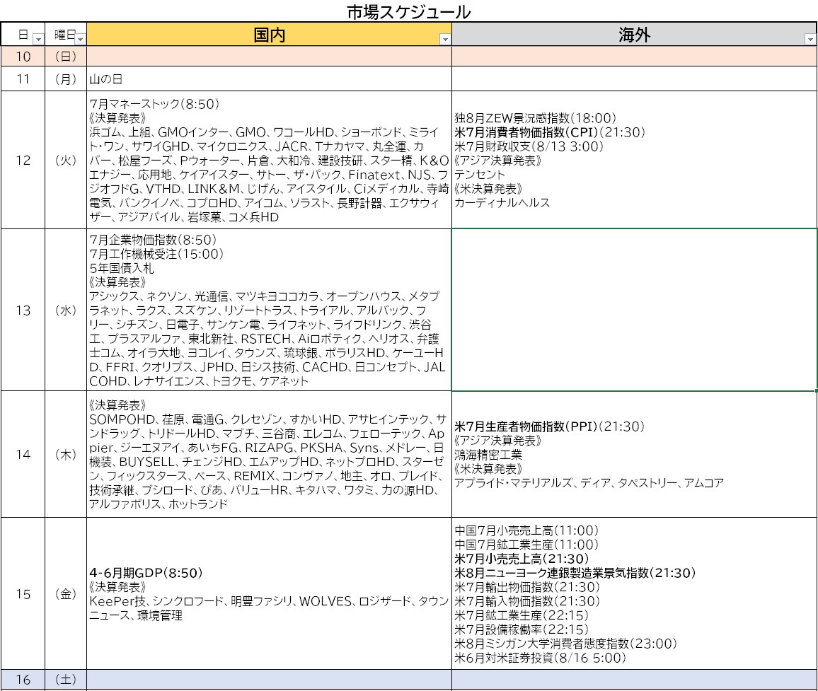Click the (火) weekday cell
818x691 pixels.
tap(66, 160)
